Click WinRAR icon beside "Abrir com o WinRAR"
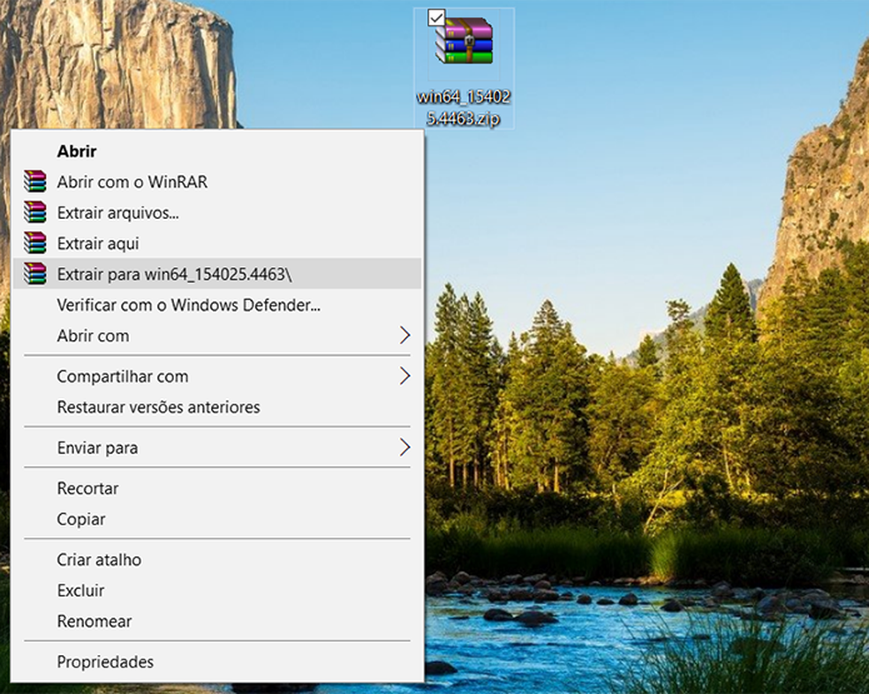The width and height of the screenshot is (869, 694). coord(35,182)
